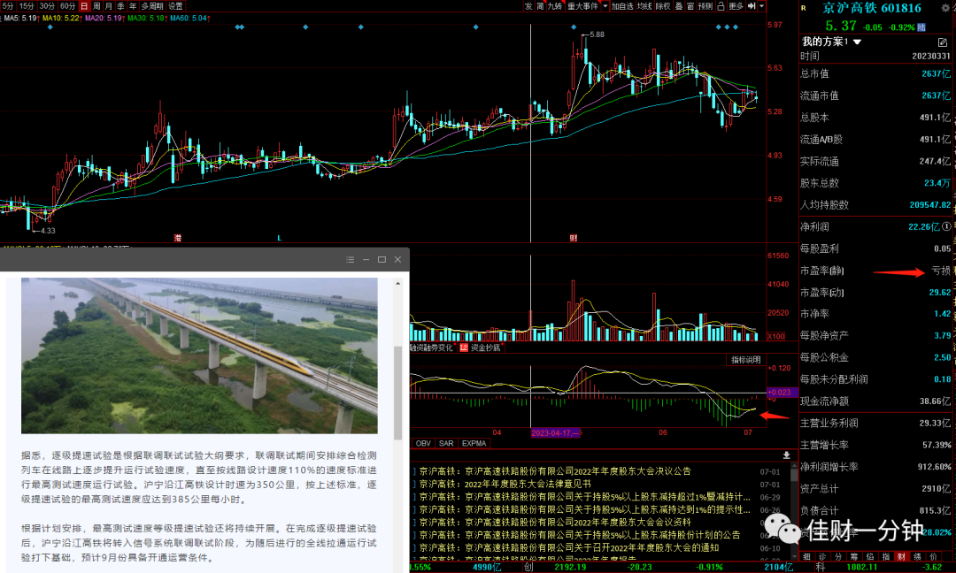Select the 资金抄底 indicator tab

point(481,348)
